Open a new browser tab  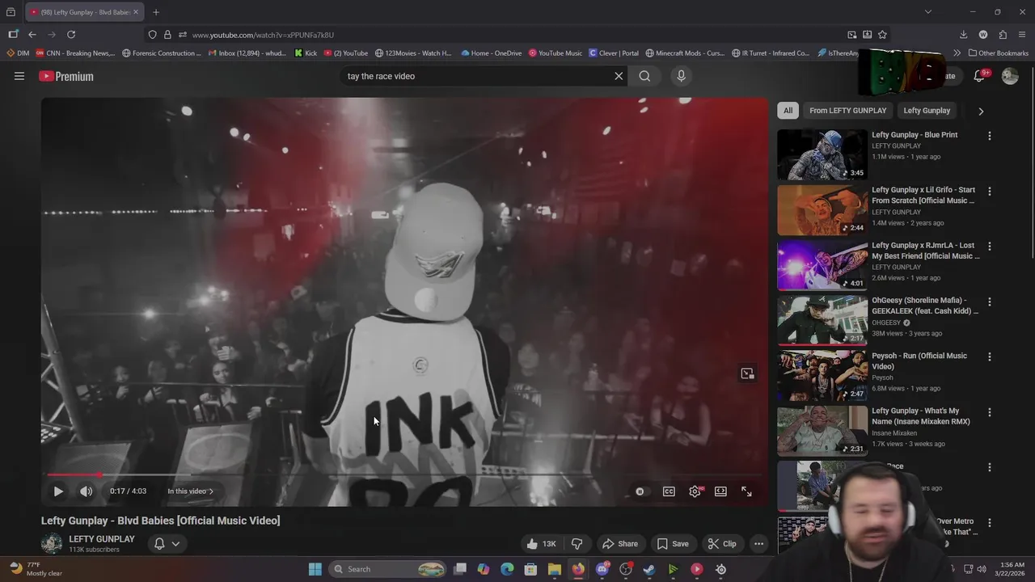tap(156, 12)
